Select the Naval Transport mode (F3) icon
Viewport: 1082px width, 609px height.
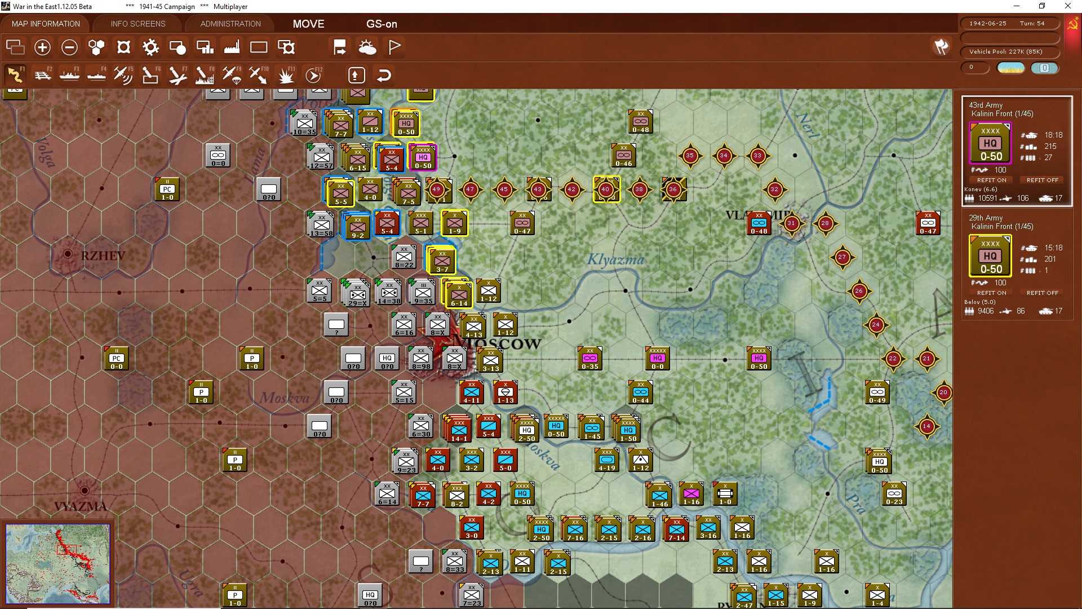click(70, 75)
